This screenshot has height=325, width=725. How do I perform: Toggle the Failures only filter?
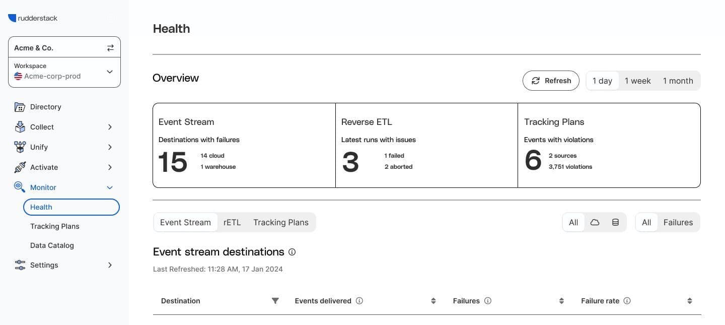[678, 222]
